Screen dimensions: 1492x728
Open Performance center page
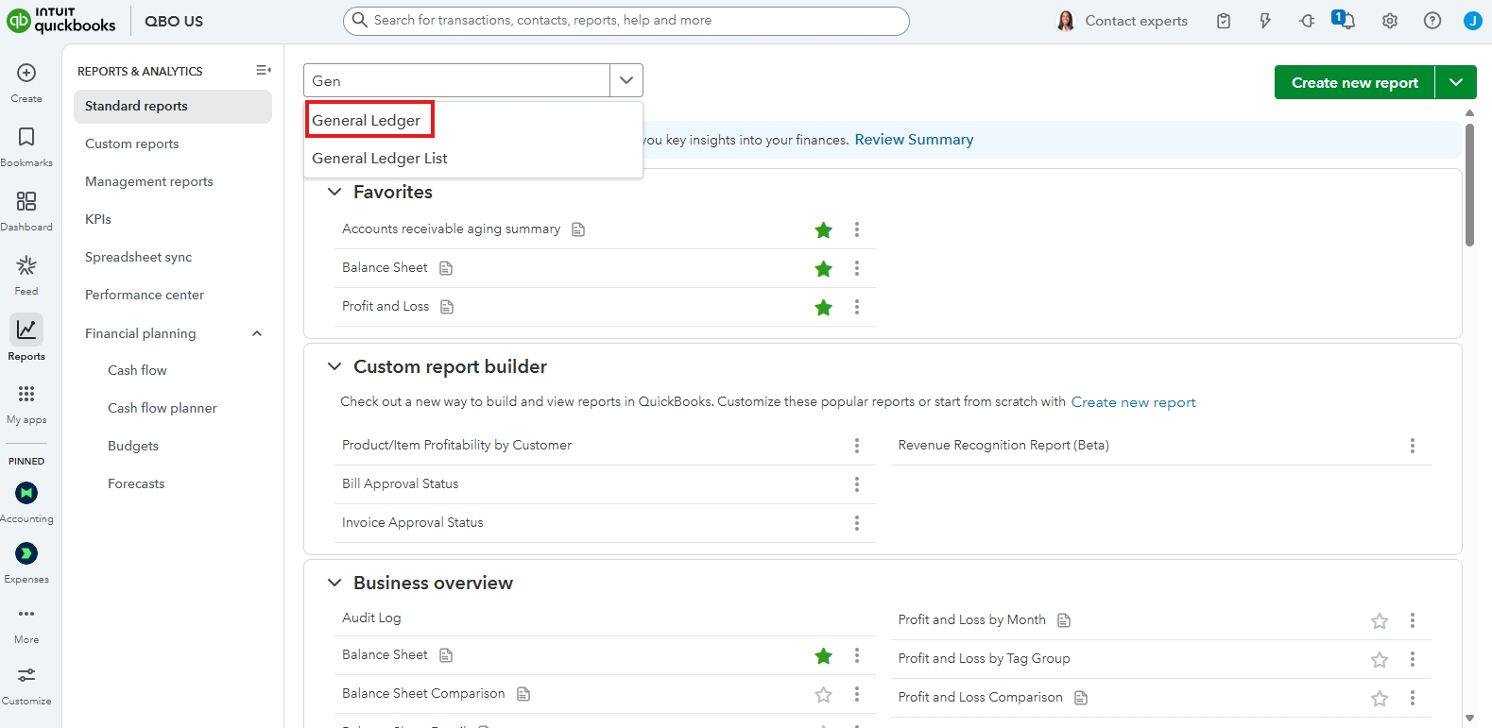coord(145,295)
